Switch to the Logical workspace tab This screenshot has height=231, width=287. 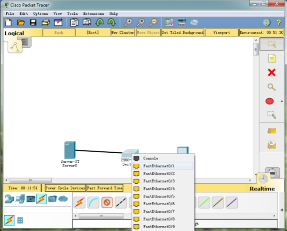tap(14, 33)
